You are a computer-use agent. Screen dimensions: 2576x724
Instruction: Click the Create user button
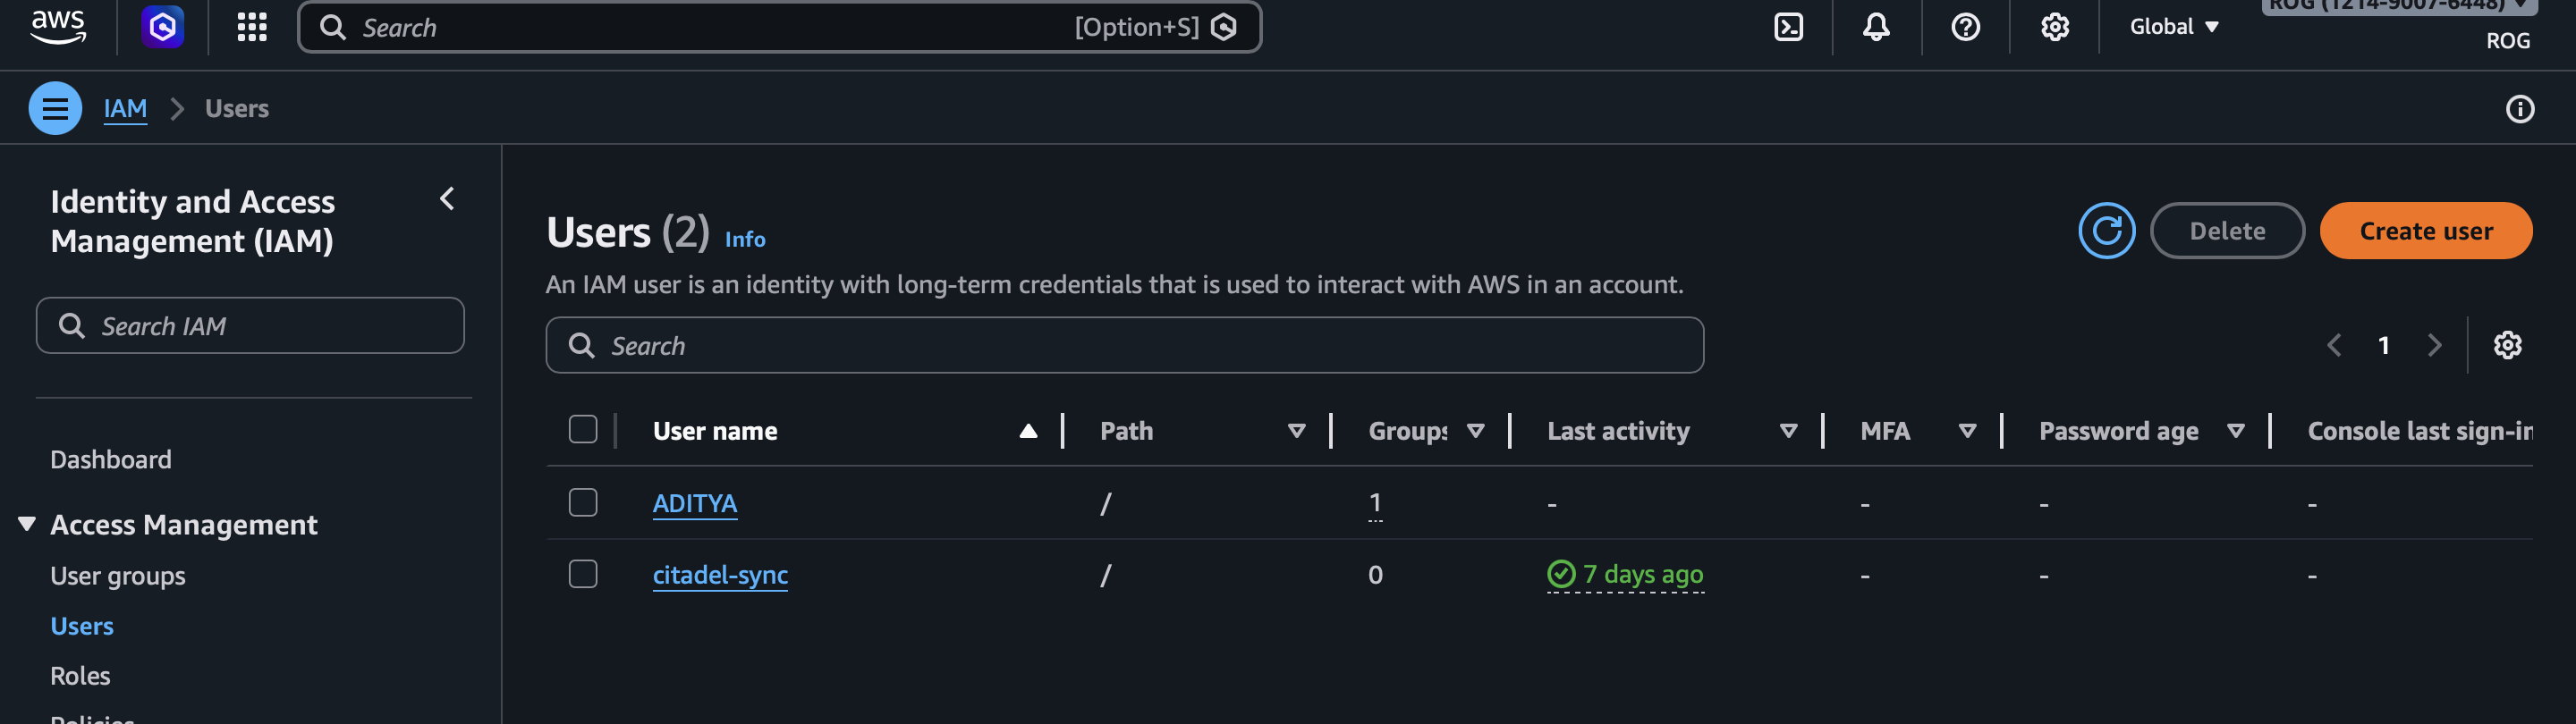[x=2425, y=231]
